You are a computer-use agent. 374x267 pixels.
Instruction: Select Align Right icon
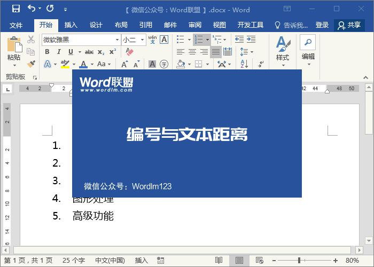(204, 52)
